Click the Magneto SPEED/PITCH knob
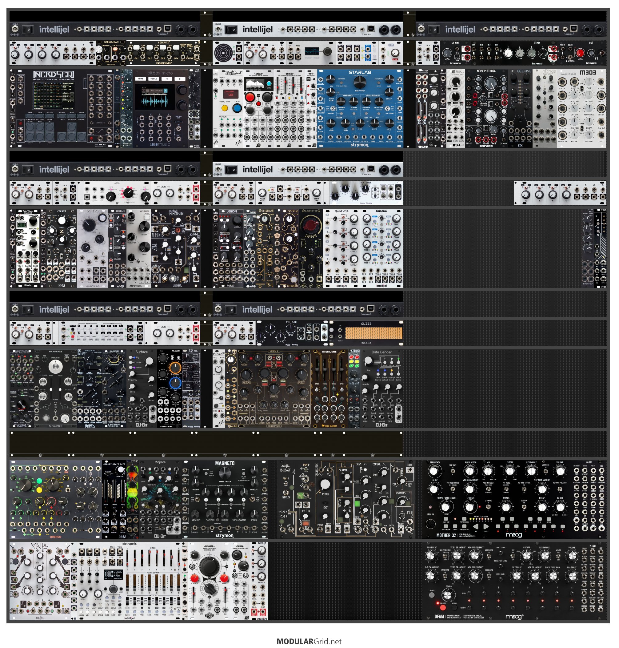The image size is (619, 648). point(224,473)
